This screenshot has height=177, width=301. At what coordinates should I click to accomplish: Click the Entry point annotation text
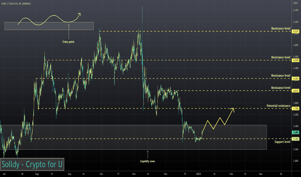[68, 42]
